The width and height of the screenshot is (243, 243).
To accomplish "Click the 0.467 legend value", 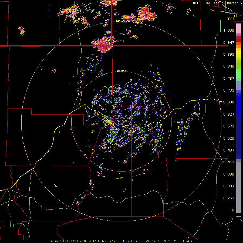I will [229, 150].
